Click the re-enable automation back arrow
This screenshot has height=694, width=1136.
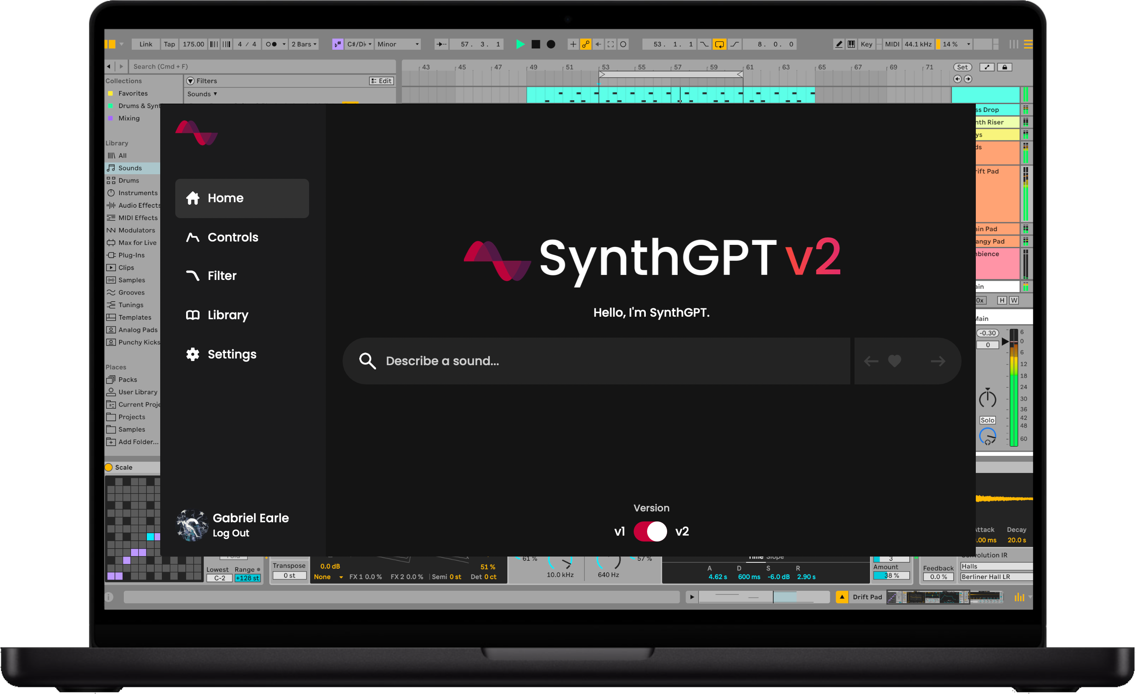point(598,44)
